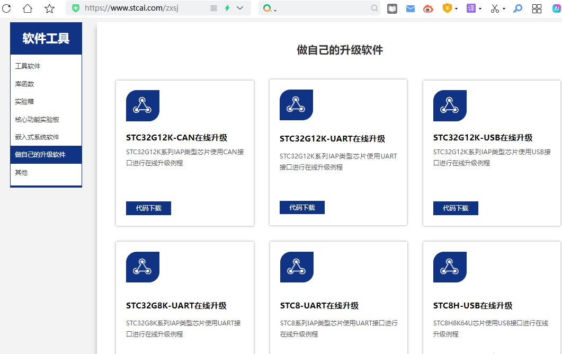Expand the orange shield icon dropdown arrow

coord(456,8)
